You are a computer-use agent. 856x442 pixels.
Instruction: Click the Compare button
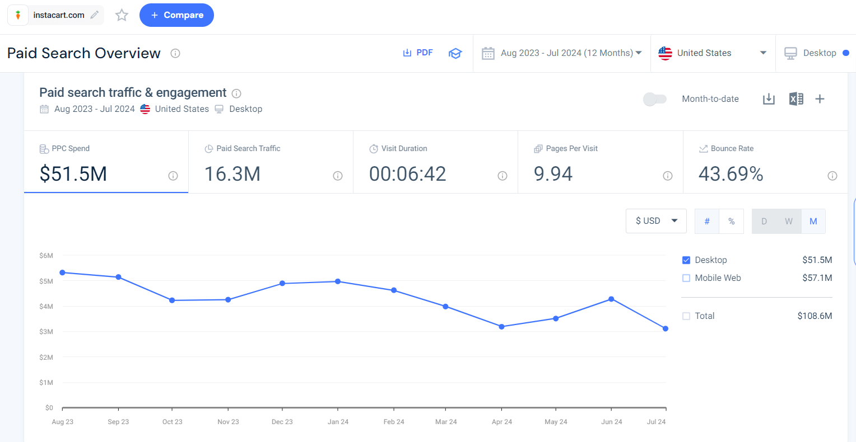click(x=176, y=15)
